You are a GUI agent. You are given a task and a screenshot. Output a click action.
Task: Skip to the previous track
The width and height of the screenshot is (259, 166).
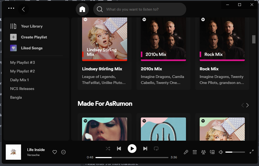click(x=119, y=149)
